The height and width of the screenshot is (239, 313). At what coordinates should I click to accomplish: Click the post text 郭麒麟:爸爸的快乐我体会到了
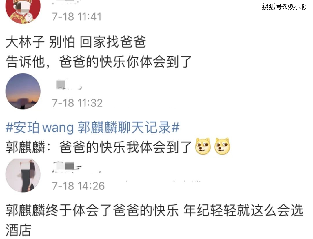[x=99, y=147]
